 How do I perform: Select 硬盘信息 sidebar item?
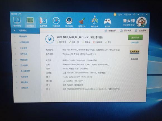click(24, 60)
